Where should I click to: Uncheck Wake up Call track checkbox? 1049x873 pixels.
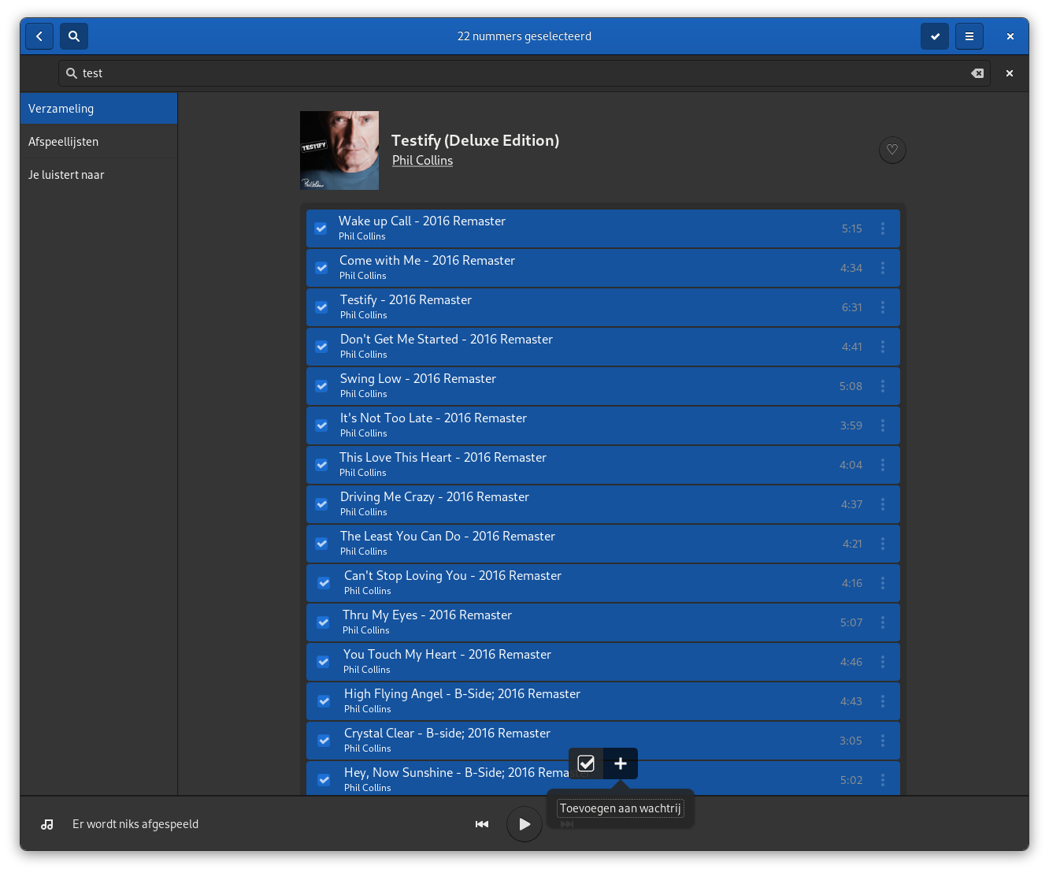coord(321,228)
